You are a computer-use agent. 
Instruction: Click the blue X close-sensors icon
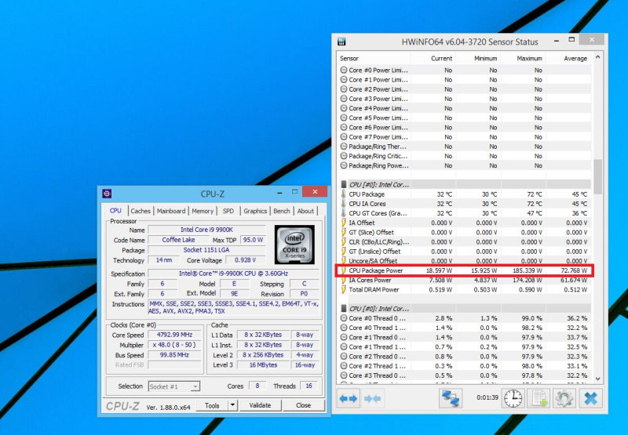tap(590, 398)
